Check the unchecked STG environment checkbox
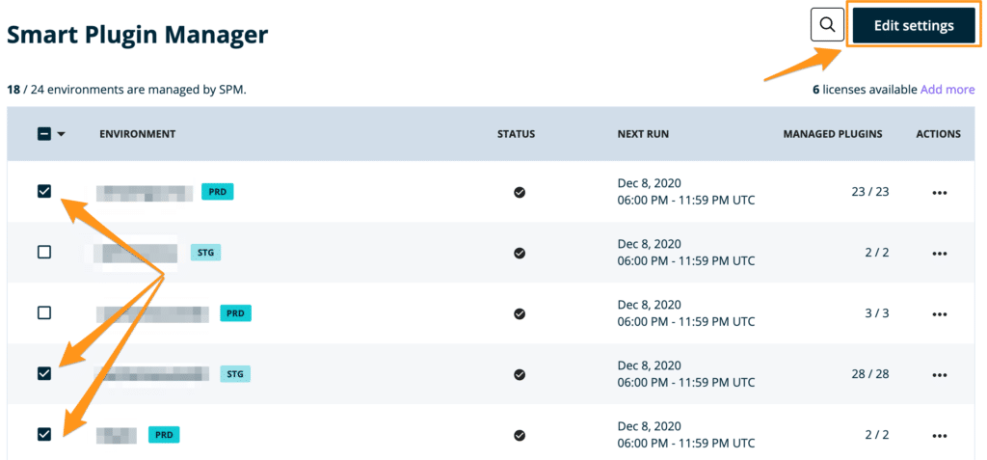The height and width of the screenshot is (460, 987). [x=44, y=252]
